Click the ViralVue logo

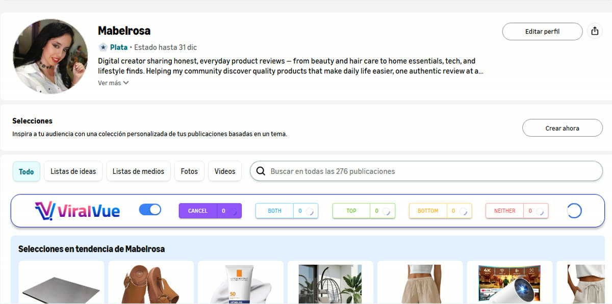(x=78, y=211)
